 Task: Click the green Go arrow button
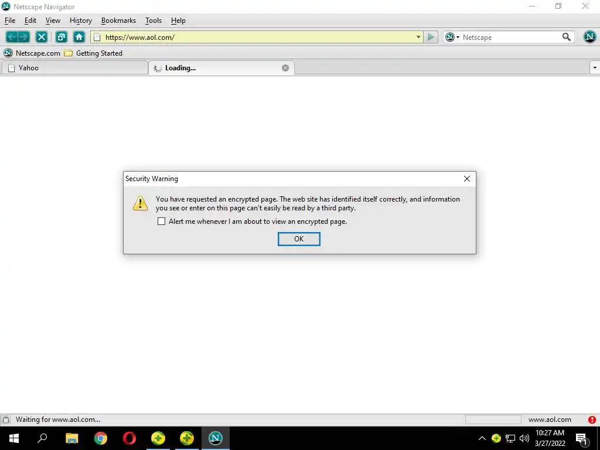click(431, 37)
